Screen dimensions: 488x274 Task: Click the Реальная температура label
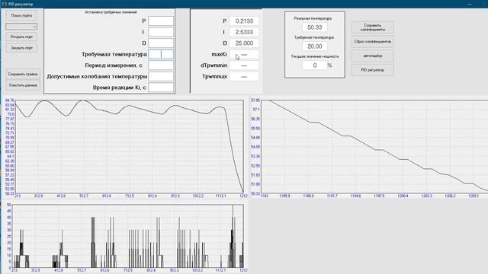[313, 18]
